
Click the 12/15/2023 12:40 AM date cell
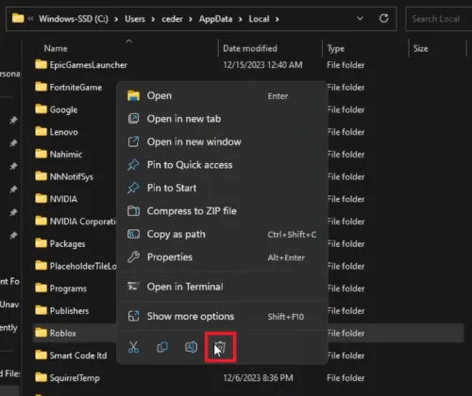[262, 65]
